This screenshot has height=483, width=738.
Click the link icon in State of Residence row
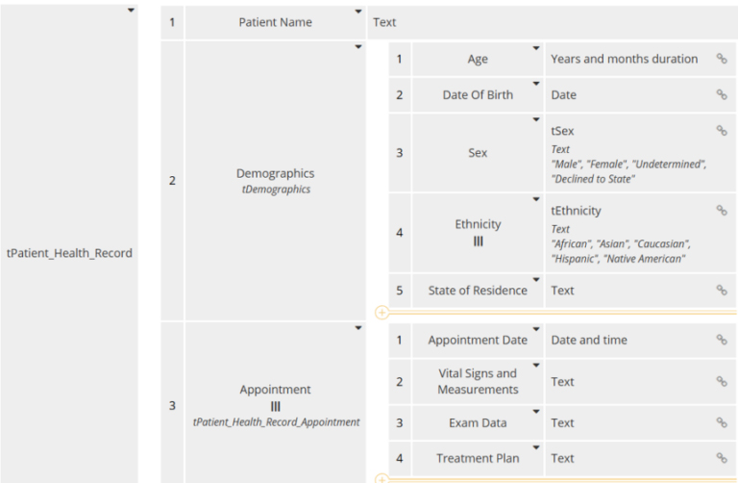(x=722, y=290)
